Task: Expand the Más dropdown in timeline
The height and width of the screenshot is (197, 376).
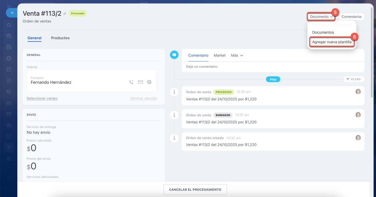Action: click(237, 55)
